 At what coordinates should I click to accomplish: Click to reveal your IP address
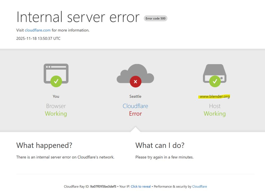pos(141,186)
